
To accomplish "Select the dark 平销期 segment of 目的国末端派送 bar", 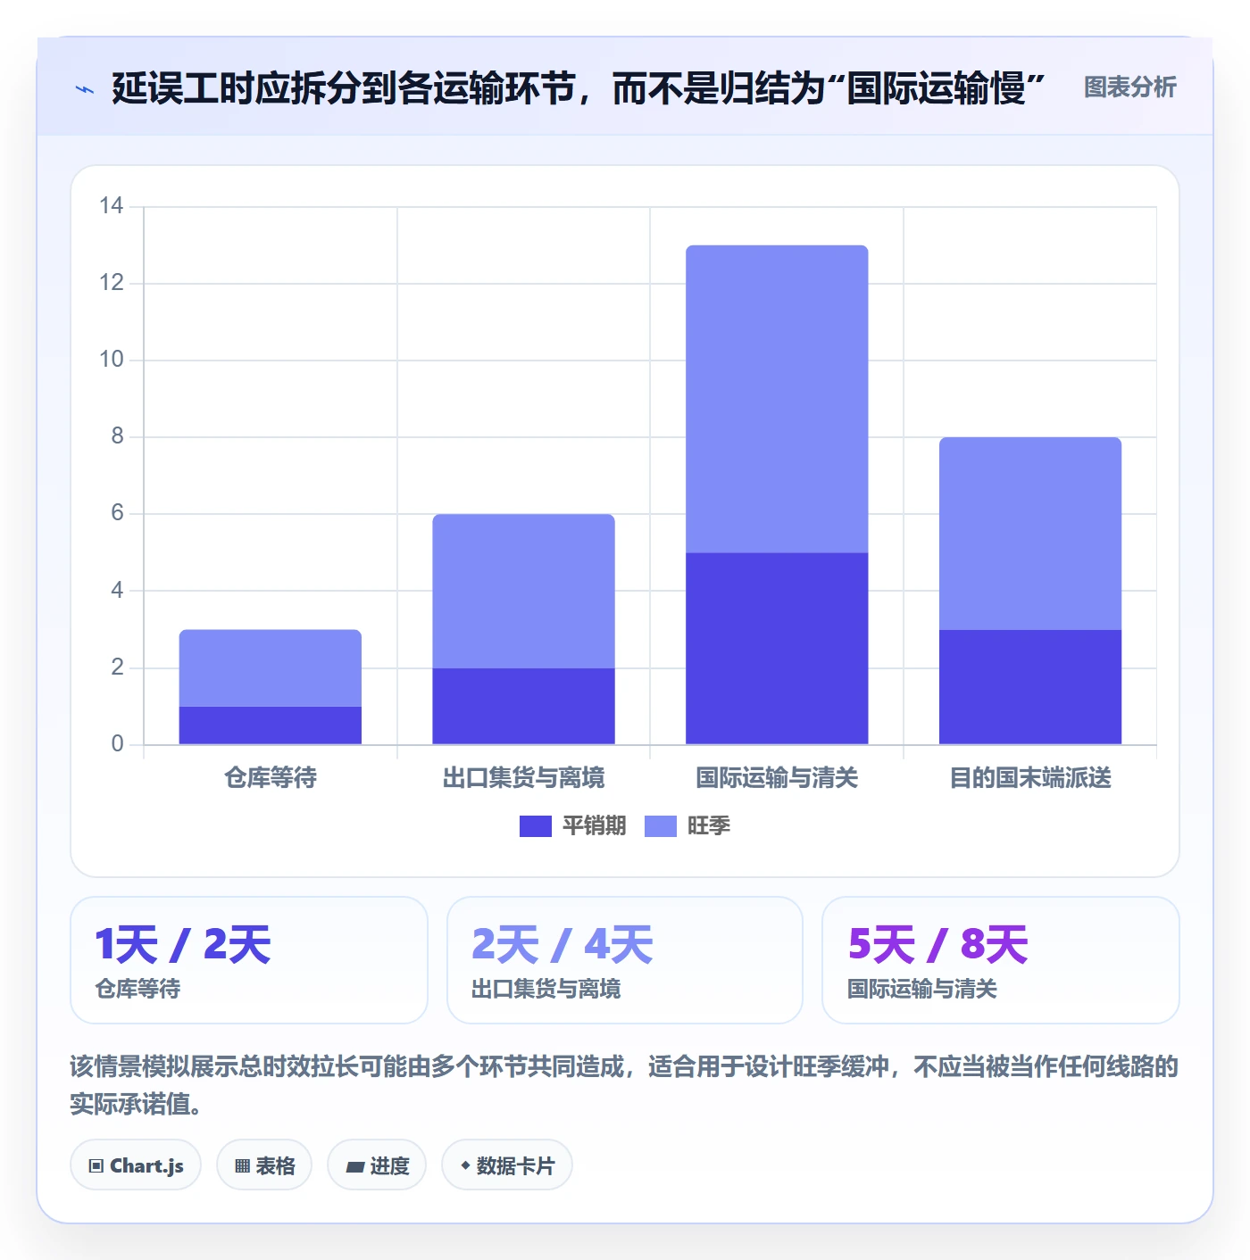I will coord(1030,687).
